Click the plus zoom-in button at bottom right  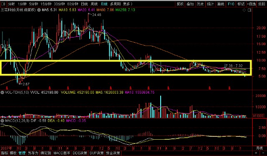pos(256,153)
